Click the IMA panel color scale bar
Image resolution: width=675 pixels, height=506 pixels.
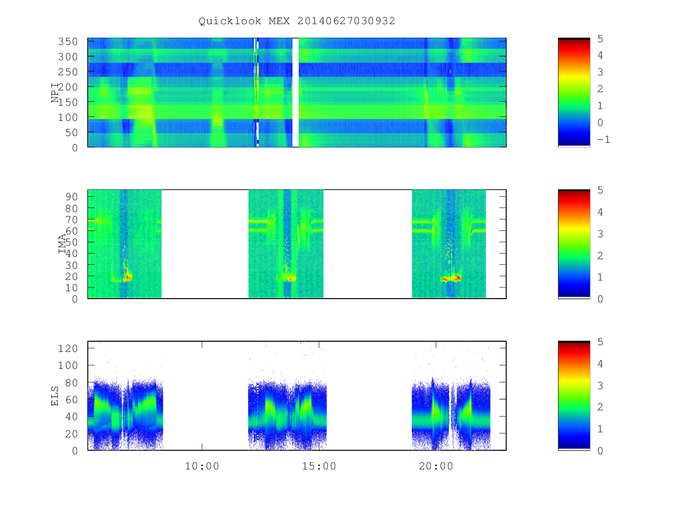[574, 244]
